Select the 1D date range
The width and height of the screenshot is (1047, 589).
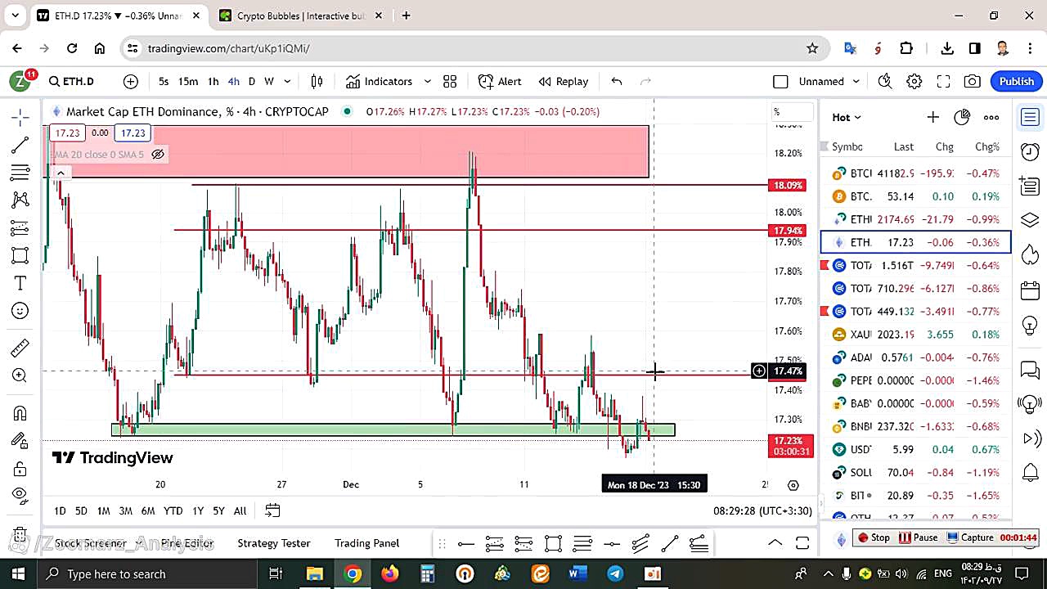tap(60, 510)
